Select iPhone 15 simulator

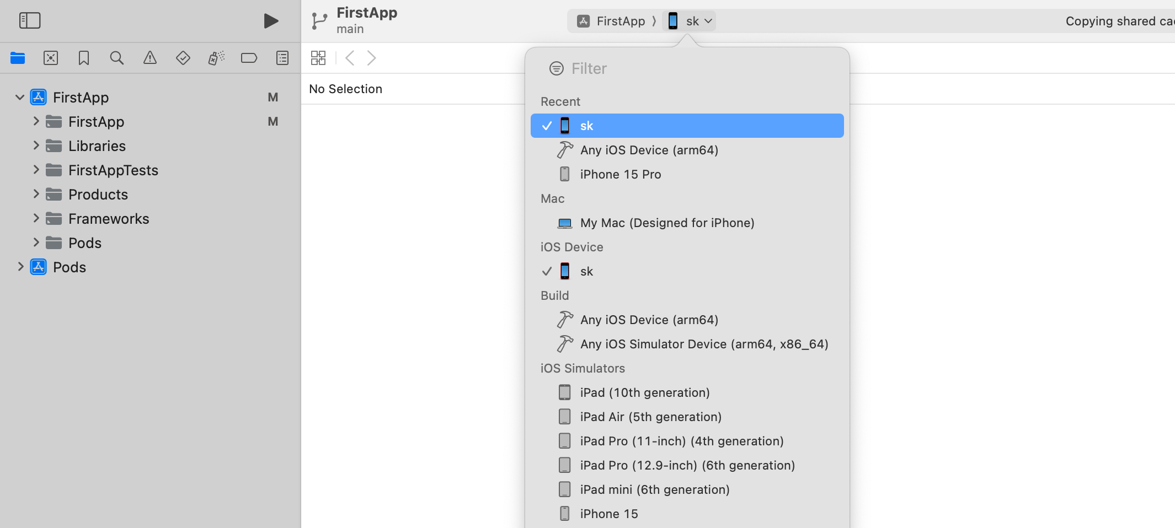pos(687,514)
